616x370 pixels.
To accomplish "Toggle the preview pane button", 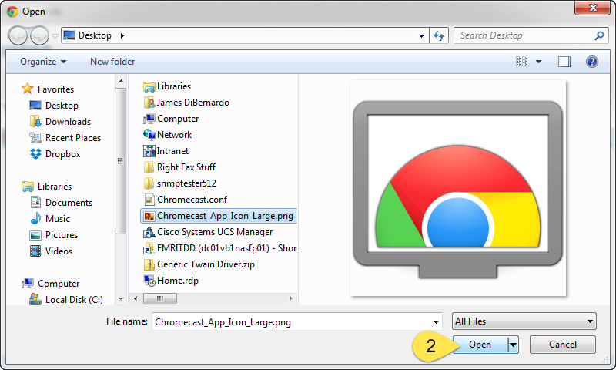I will pos(564,62).
